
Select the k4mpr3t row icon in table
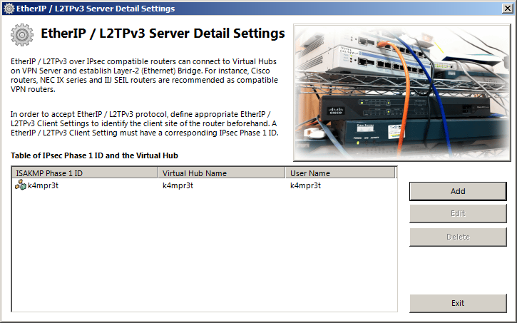[x=21, y=185]
